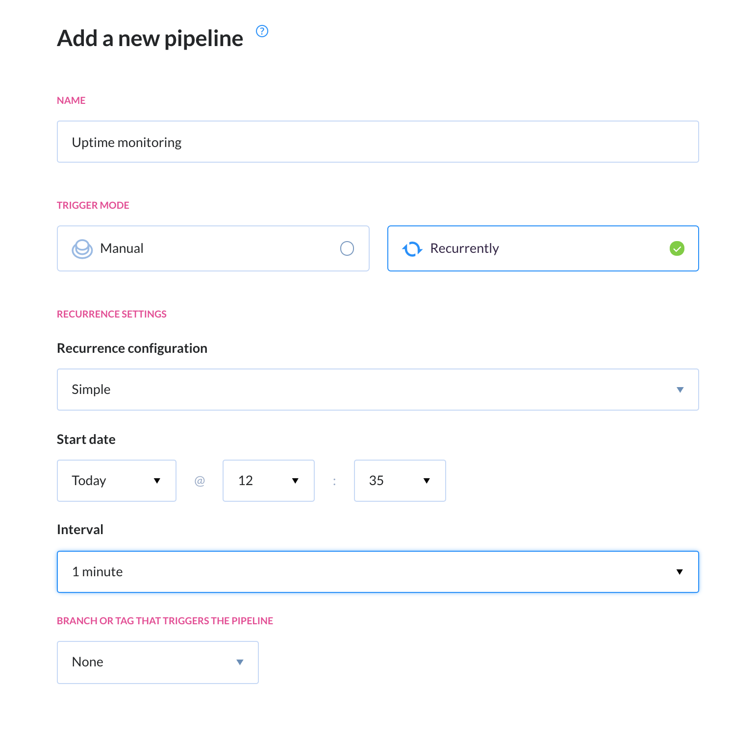Click the Manual trigger push-button icon
The image size is (756, 735).
[82, 248]
